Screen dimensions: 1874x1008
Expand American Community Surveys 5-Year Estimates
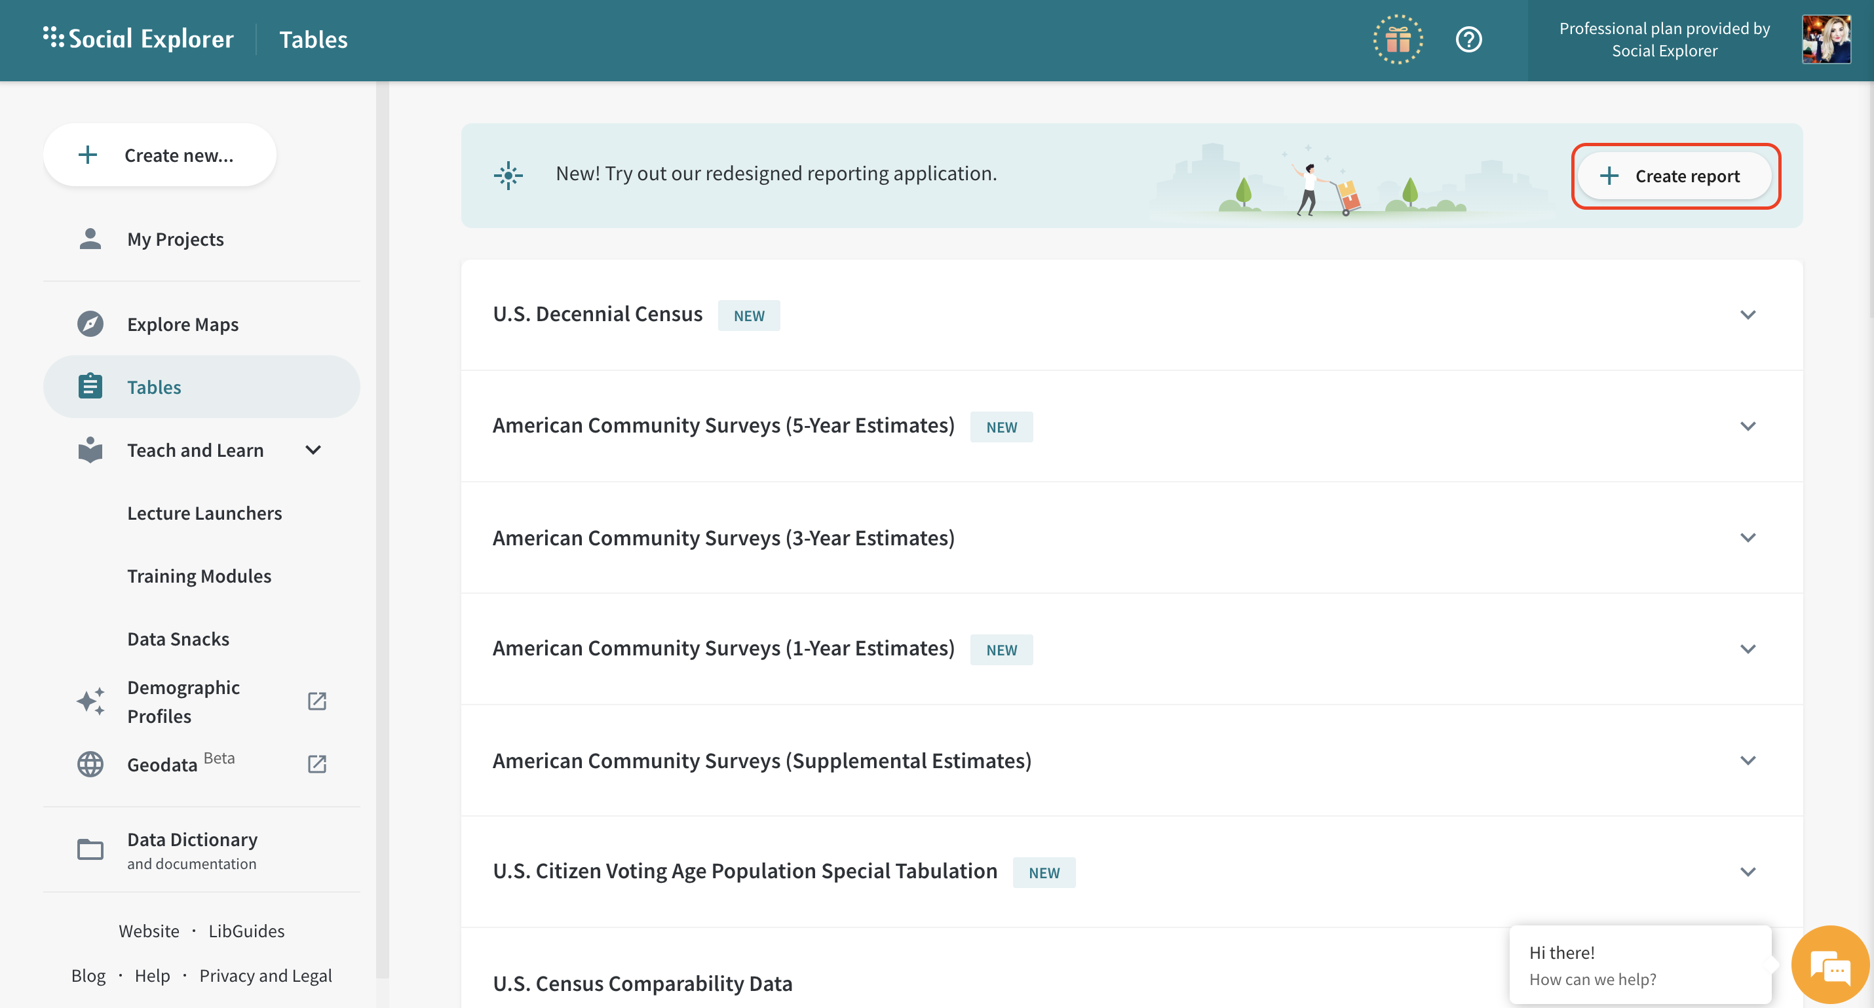(1748, 426)
